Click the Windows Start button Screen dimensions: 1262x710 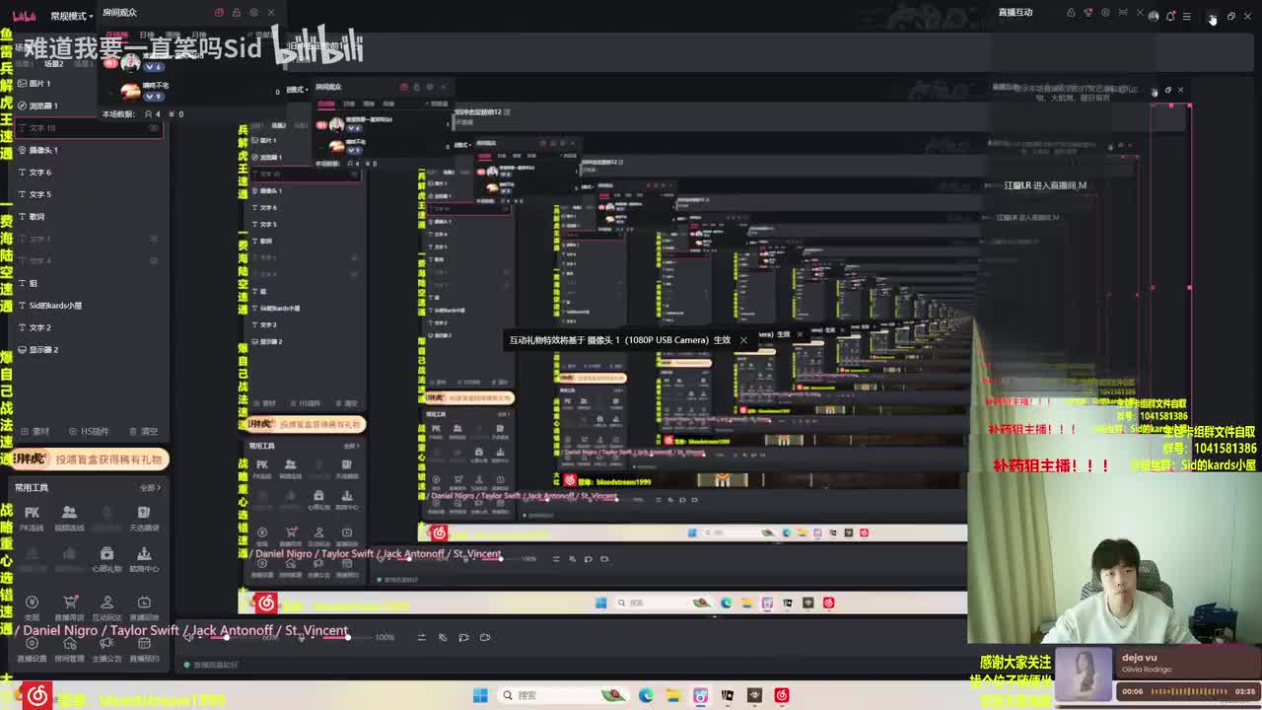[480, 695]
